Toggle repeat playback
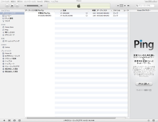158x122 pixels. tap(14, 120)
